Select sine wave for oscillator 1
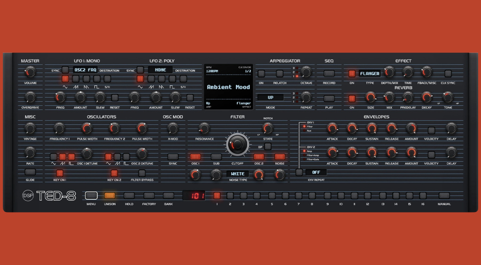This screenshot has width=481, height=265. 54,157
